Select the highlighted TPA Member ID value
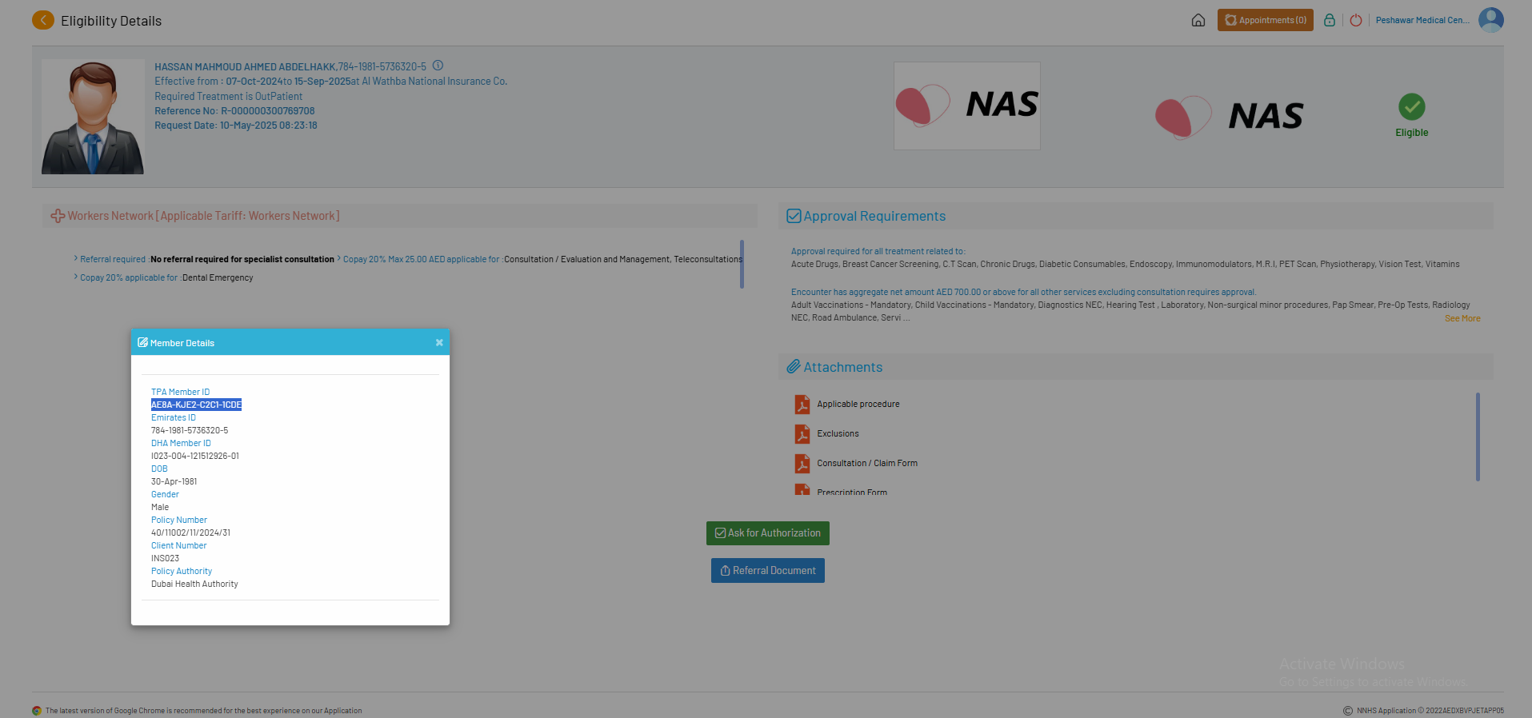This screenshot has width=1532, height=718. click(196, 405)
